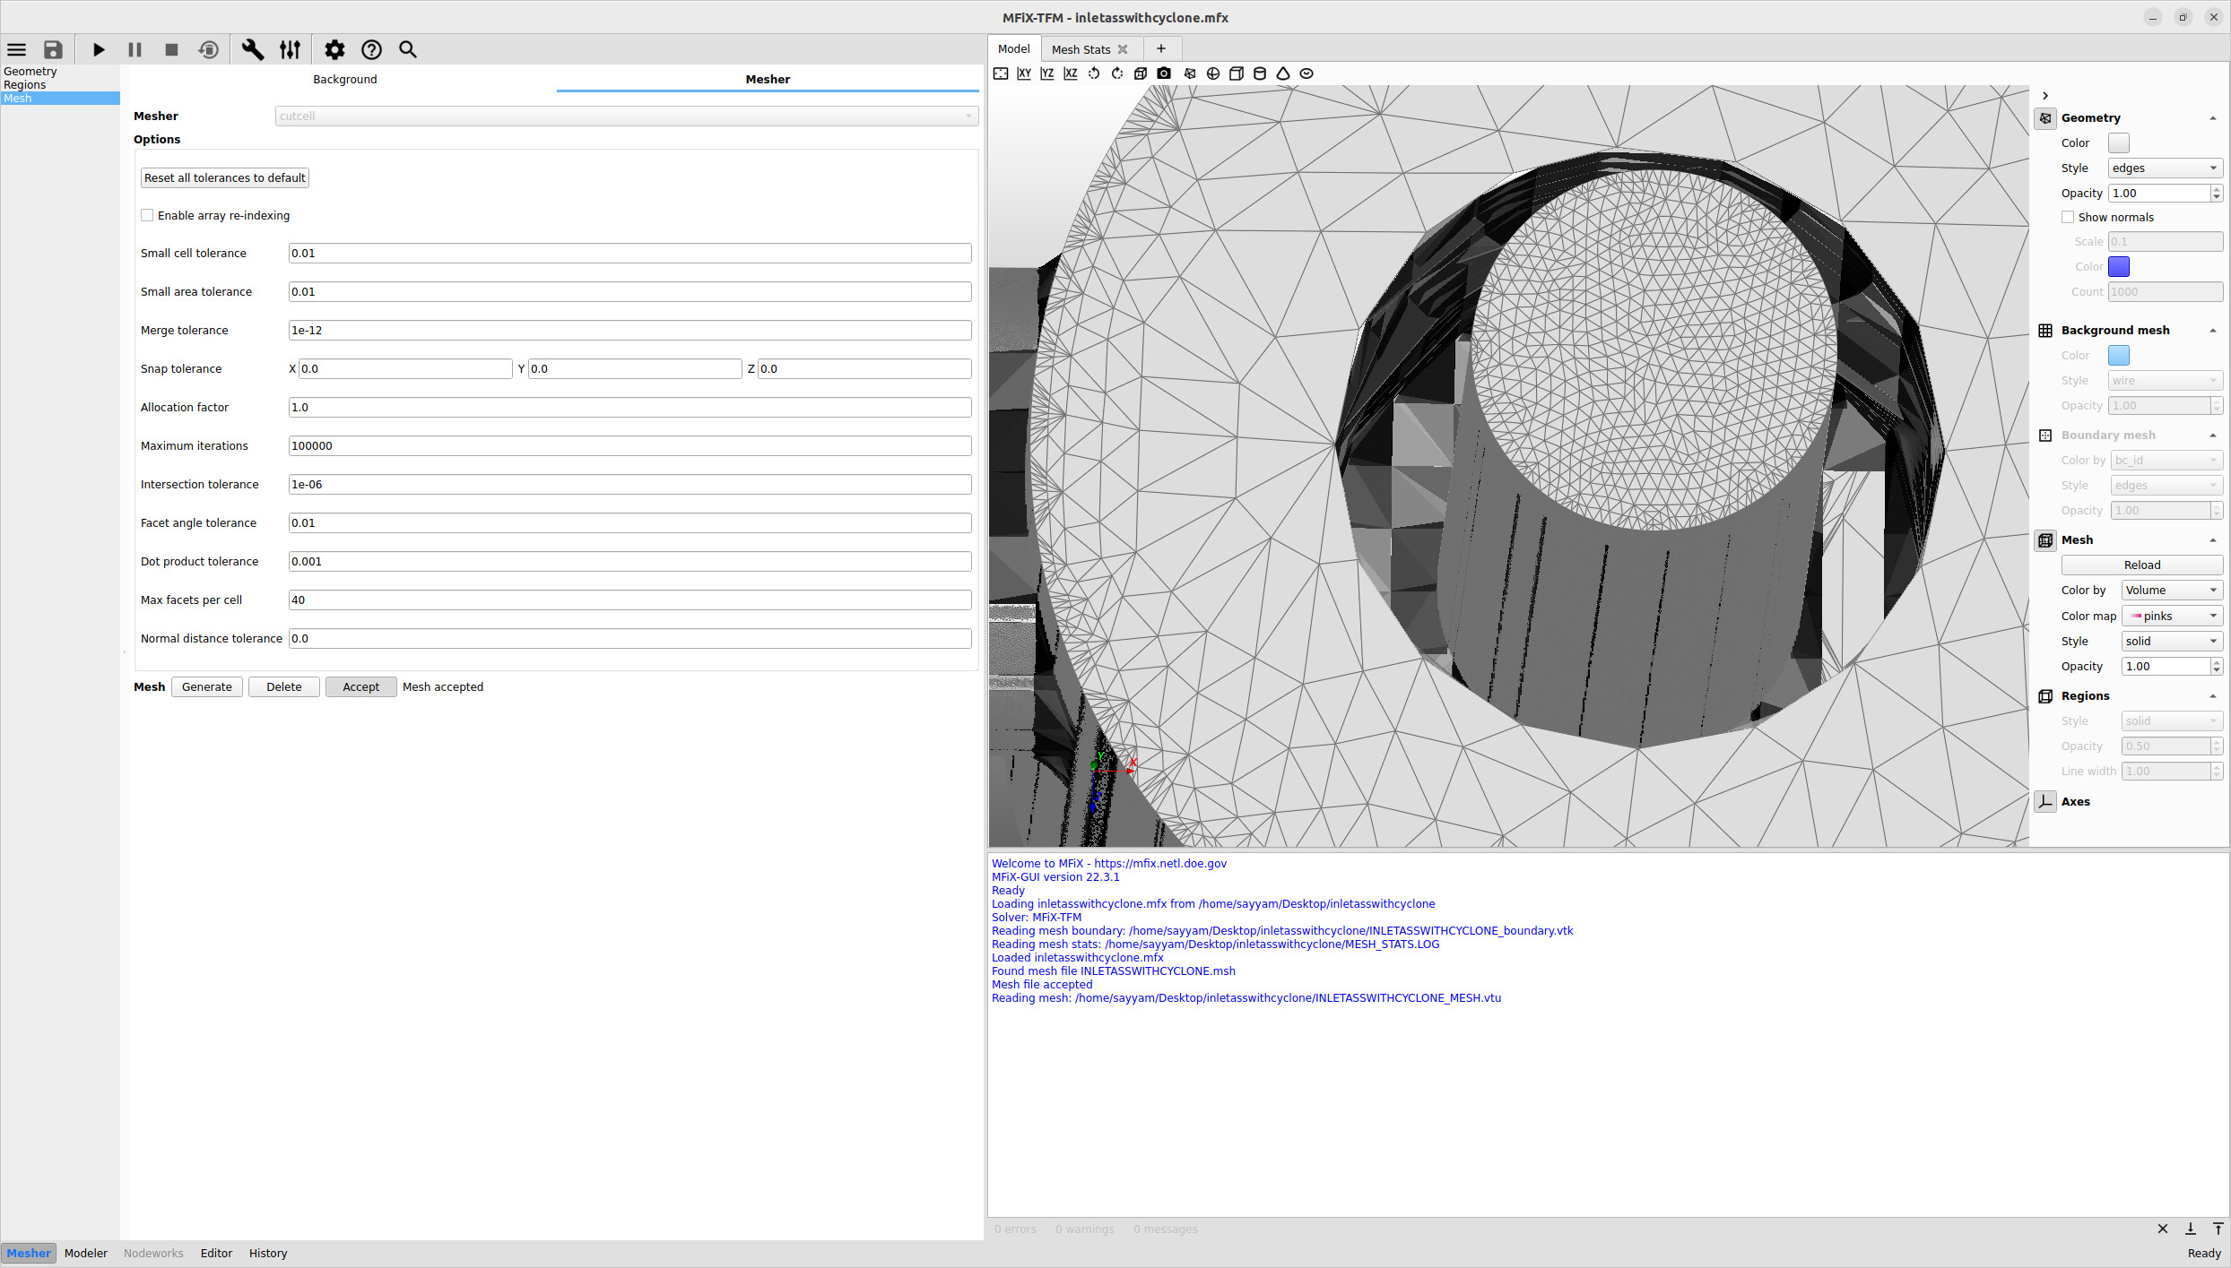Open the Color map pinks dropdown

2171,616
